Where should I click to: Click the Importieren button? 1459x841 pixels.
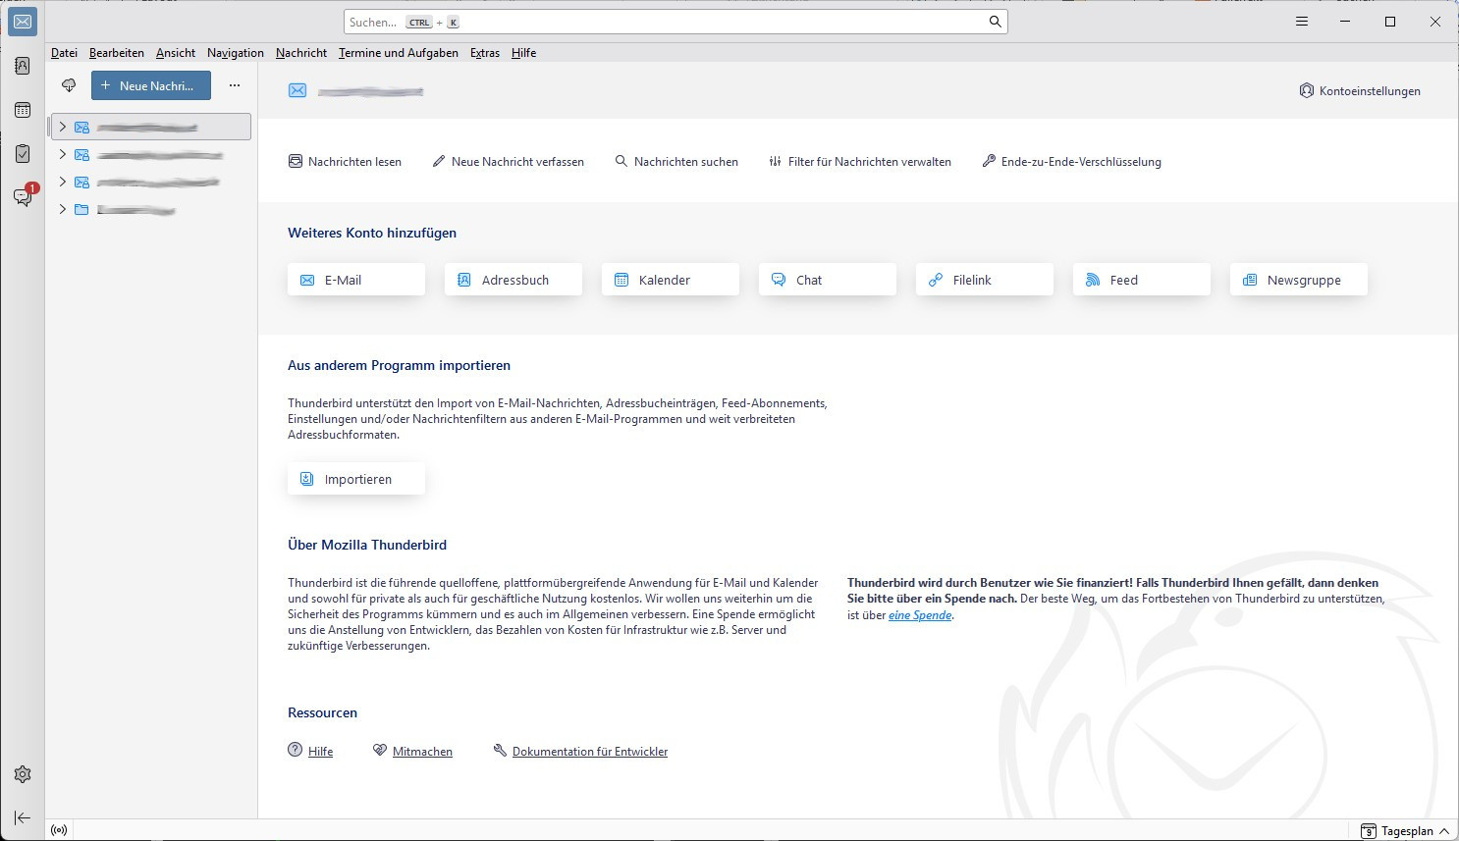tap(356, 479)
